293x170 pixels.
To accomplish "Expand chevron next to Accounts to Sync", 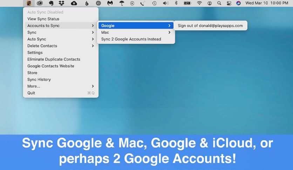I will [93, 26].
